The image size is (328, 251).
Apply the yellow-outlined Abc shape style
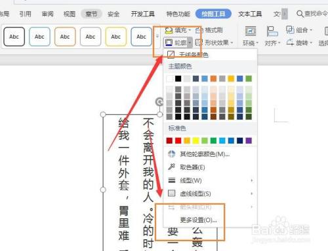[x=116, y=37]
